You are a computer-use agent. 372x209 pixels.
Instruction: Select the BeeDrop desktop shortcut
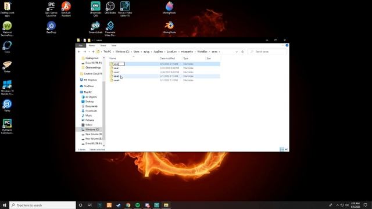51,27
